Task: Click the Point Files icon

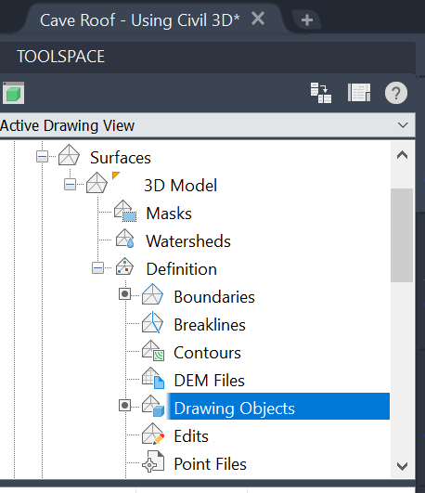Action: 153,461
